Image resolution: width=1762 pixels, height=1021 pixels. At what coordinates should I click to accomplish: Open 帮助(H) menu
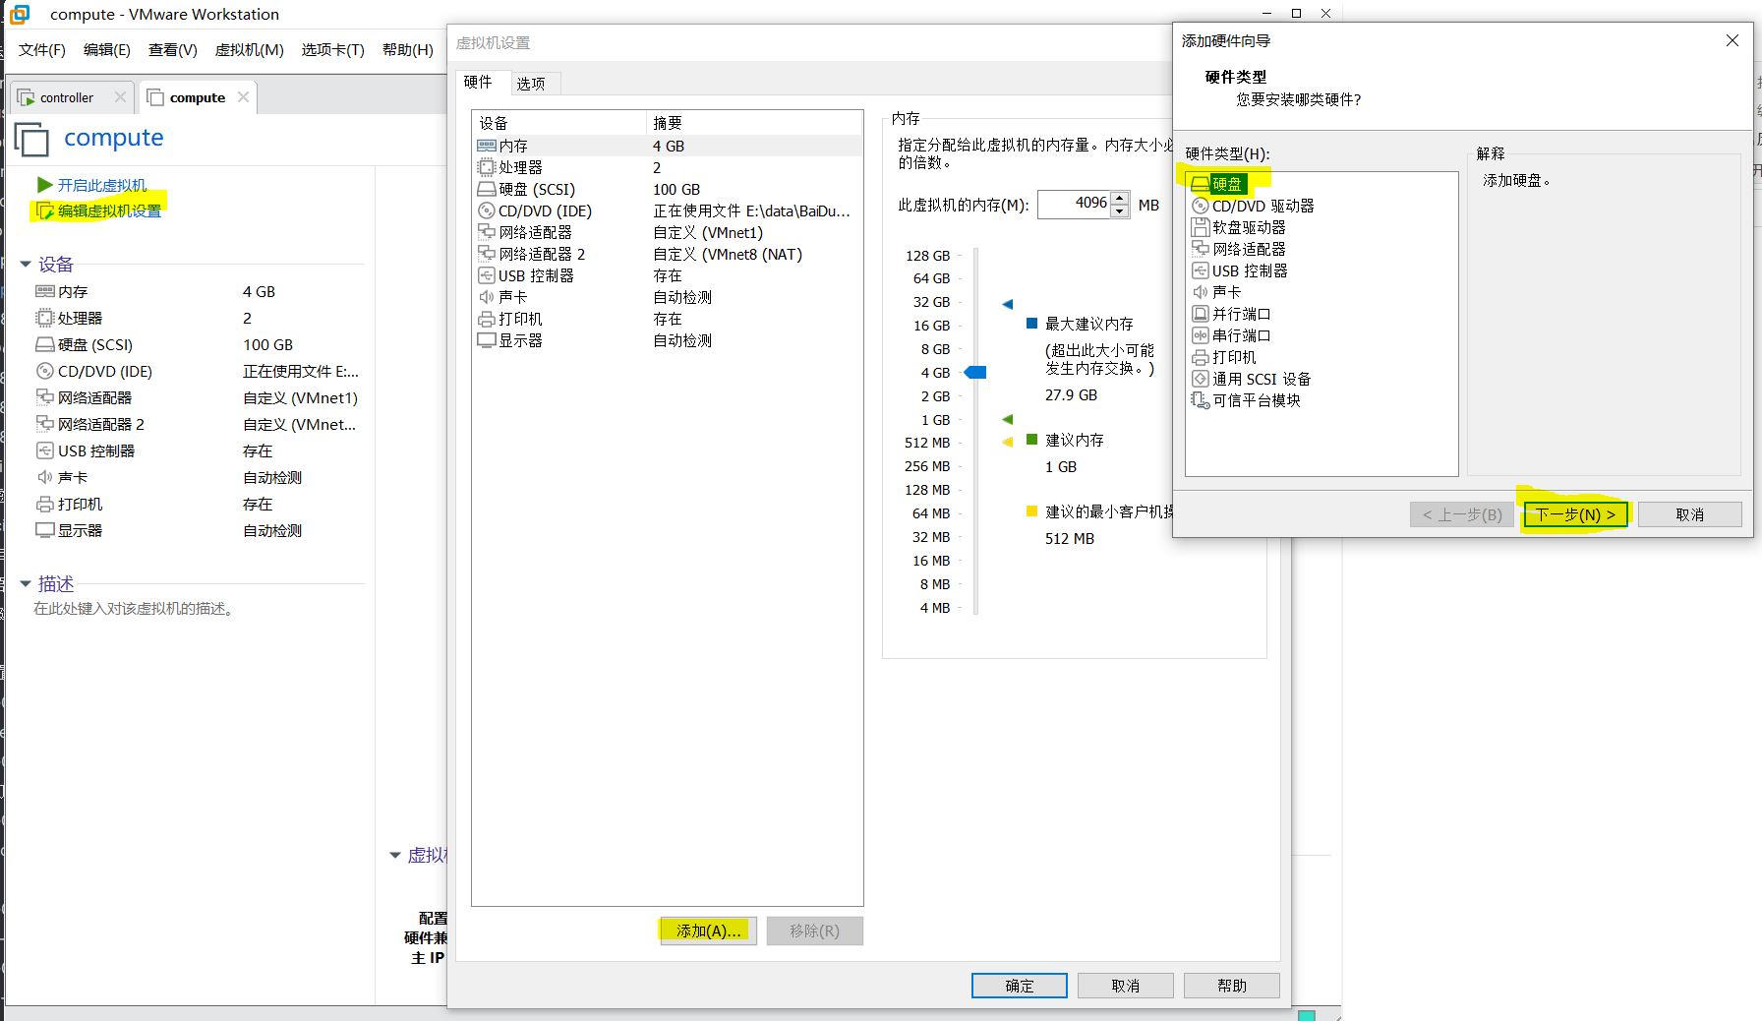[x=408, y=50]
